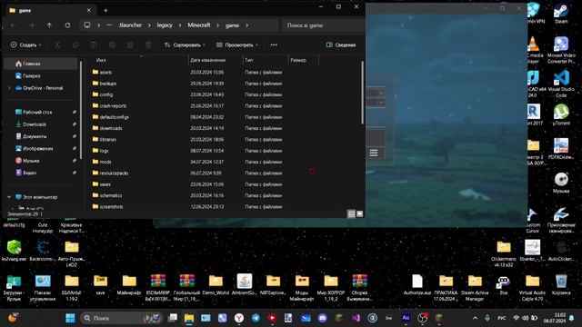Image resolution: width=582 pixels, height=327 pixels.
Task: Click the Создать (New) button
Action: 25,45
